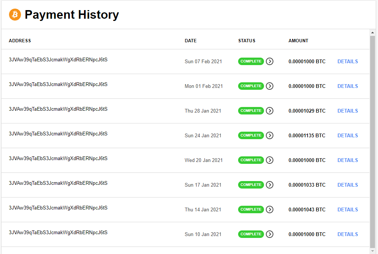Image resolution: width=378 pixels, height=254 pixels.
Task: Click the date Sun 24 Jan 2021
Action: [203, 136]
